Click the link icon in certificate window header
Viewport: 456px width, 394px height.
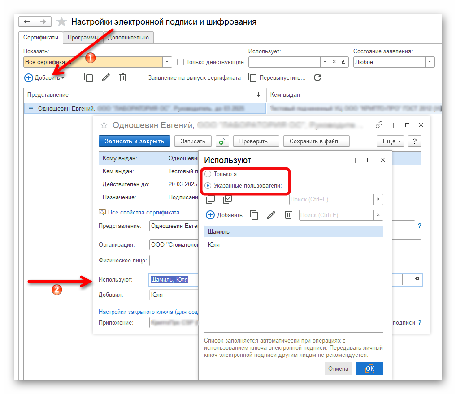(x=378, y=125)
